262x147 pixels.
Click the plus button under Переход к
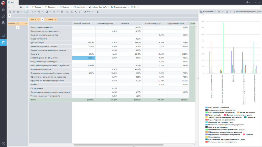pos(18,27)
